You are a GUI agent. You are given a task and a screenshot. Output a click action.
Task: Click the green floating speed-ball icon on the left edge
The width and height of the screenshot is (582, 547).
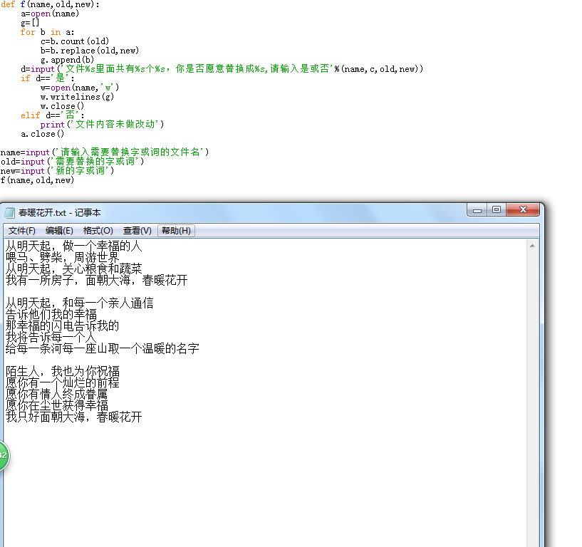point(4,456)
